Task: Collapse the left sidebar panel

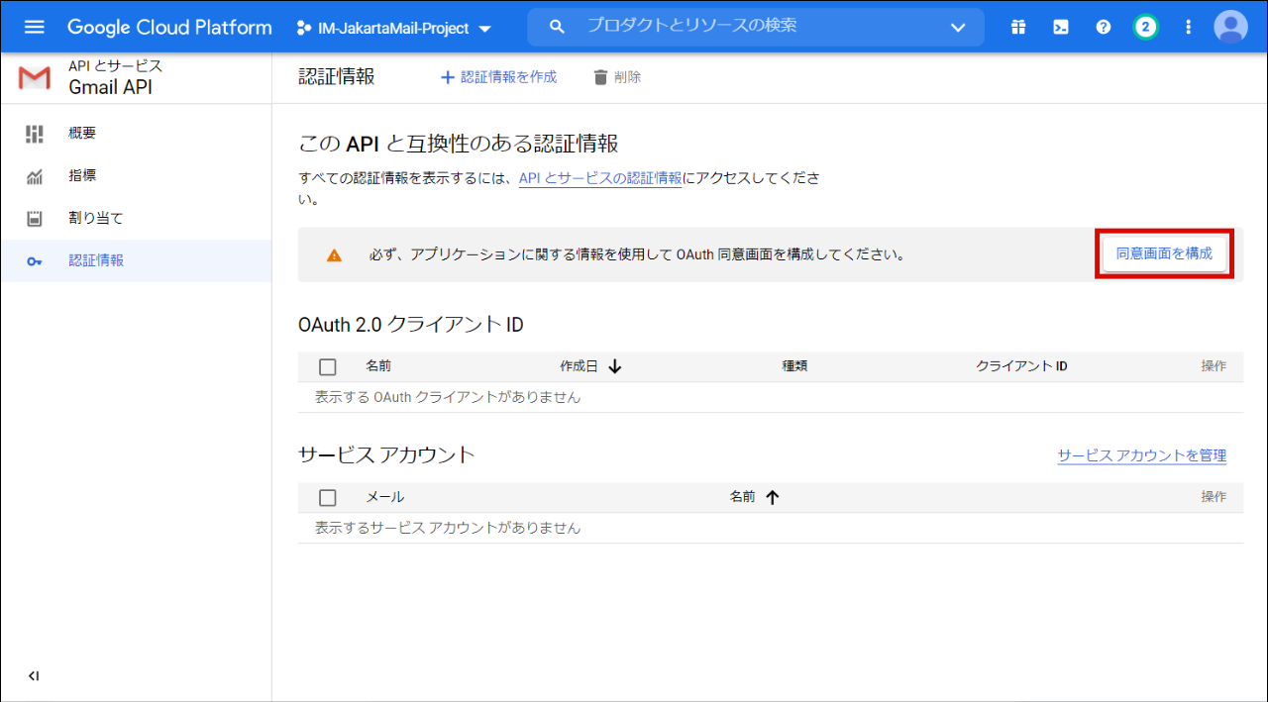Action: 34,676
